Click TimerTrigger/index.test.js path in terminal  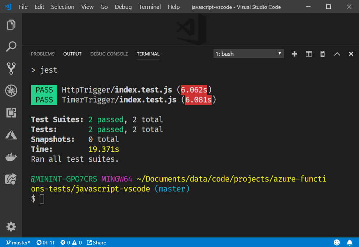pyautogui.click(x=119, y=100)
